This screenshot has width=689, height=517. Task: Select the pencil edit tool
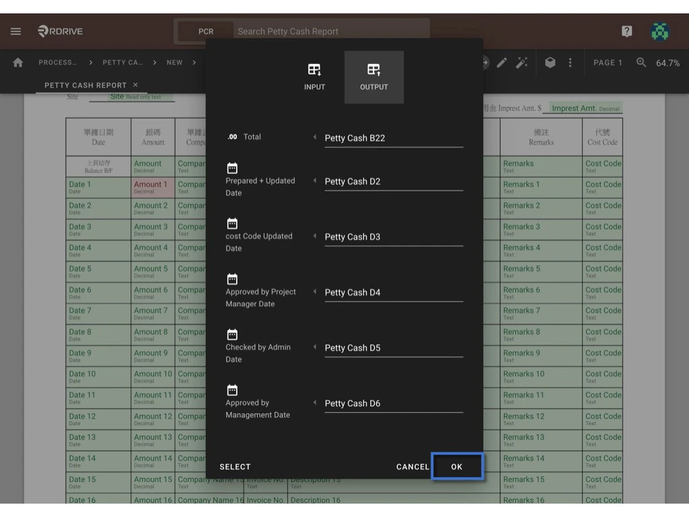502,62
